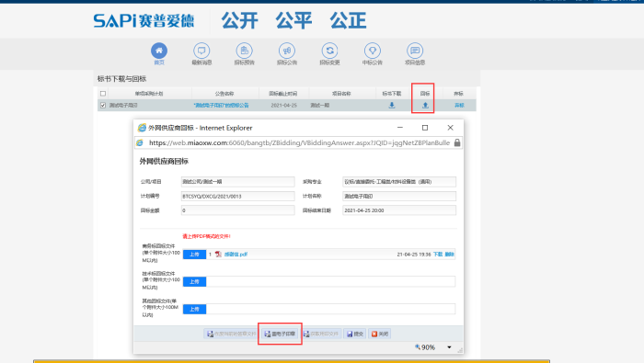Click 上传 for the technical bid file row

pyautogui.click(x=194, y=282)
